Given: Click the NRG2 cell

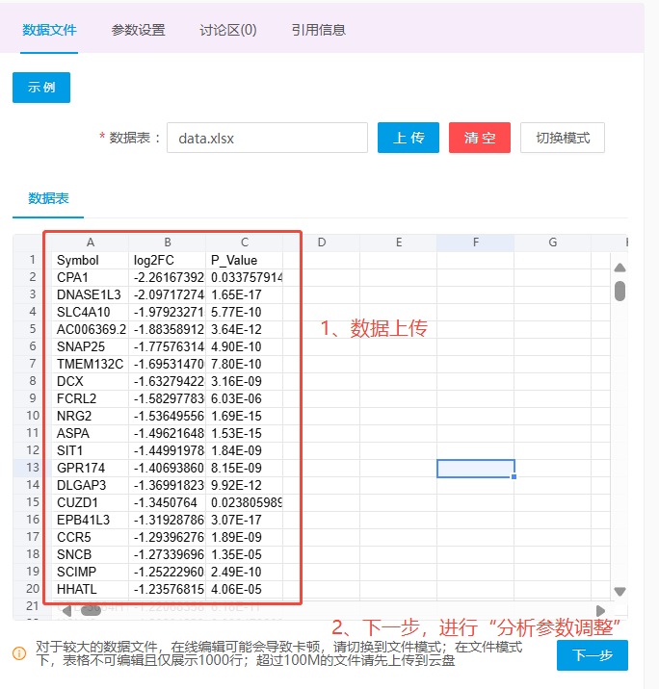Looking at the screenshot, I should click(x=91, y=416).
